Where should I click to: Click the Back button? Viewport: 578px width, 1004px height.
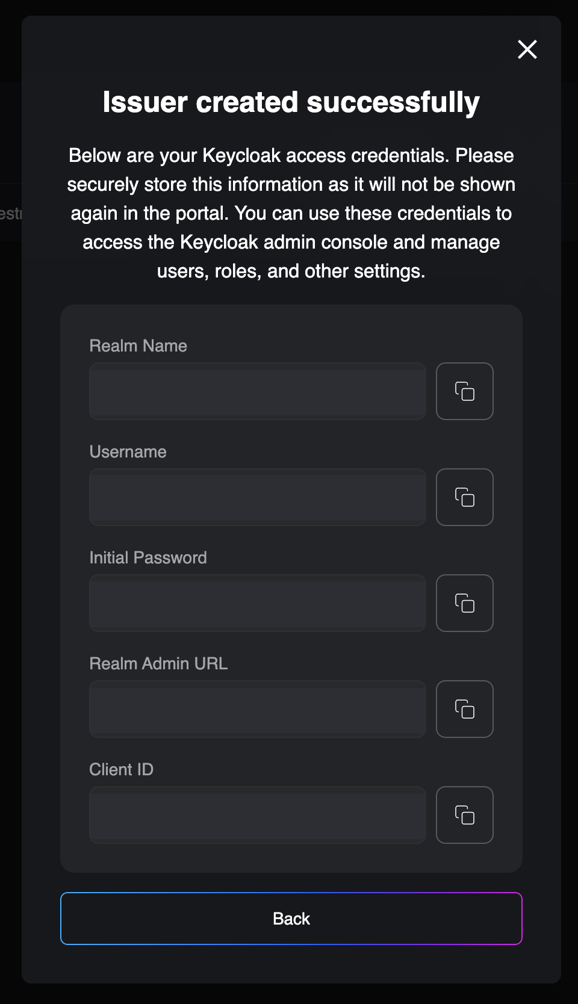click(x=291, y=919)
